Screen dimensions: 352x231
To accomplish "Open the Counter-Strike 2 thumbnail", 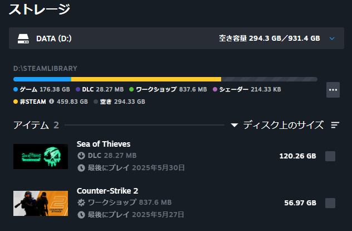I will [41, 203].
